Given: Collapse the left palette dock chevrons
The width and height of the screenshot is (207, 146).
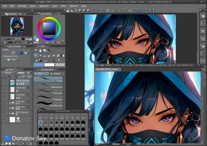Looking at the screenshot, I should [32, 10].
